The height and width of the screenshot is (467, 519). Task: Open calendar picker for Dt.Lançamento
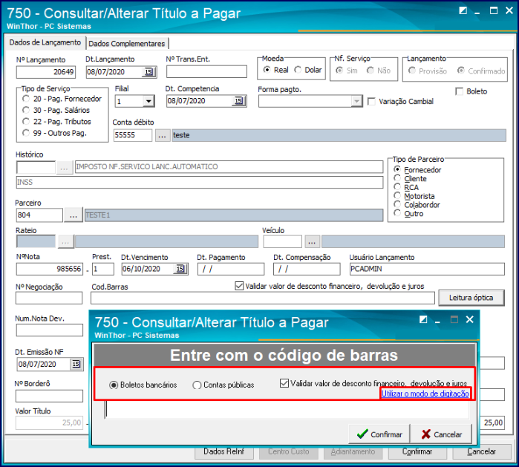click(x=149, y=72)
